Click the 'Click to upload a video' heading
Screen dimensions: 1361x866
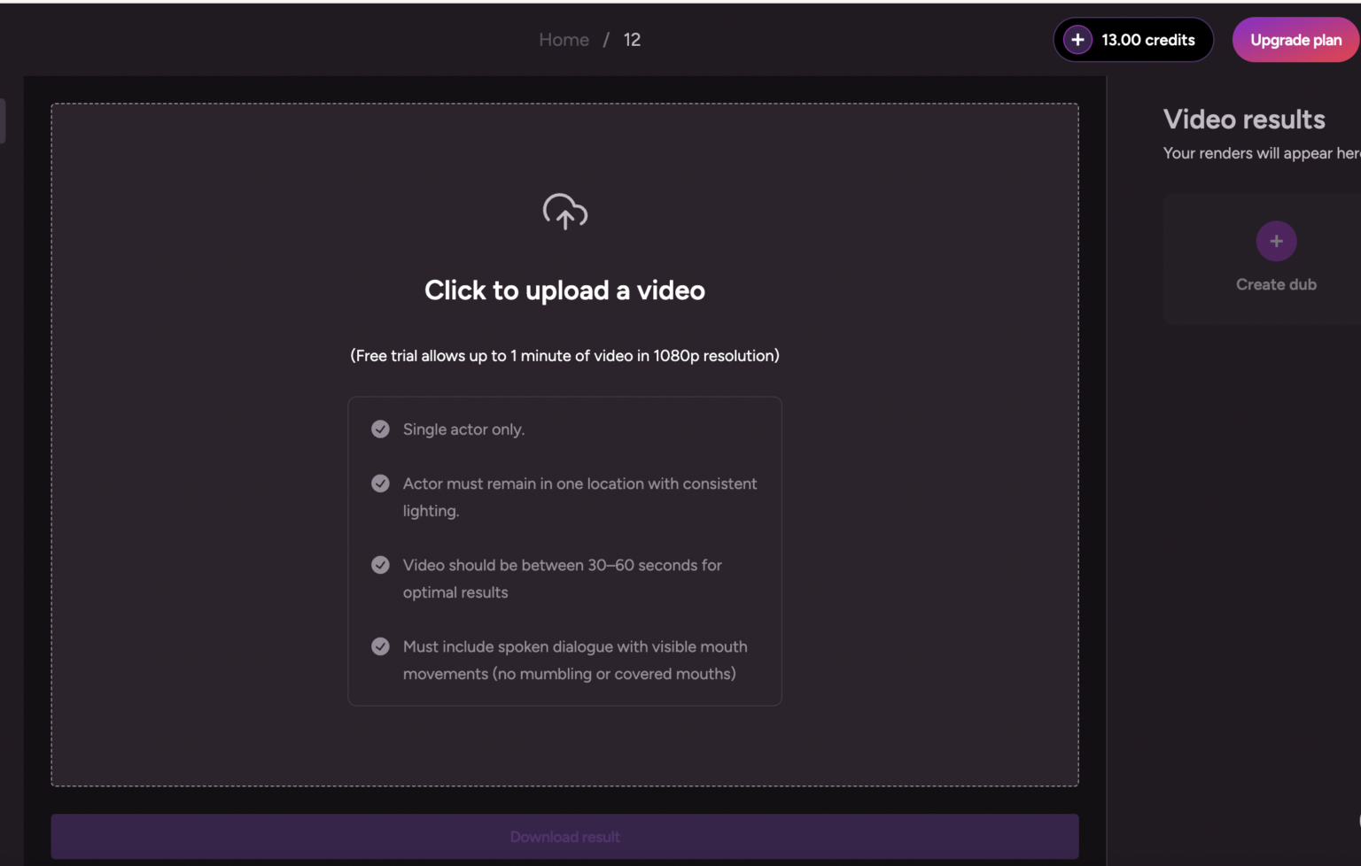click(x=564, y=290)
